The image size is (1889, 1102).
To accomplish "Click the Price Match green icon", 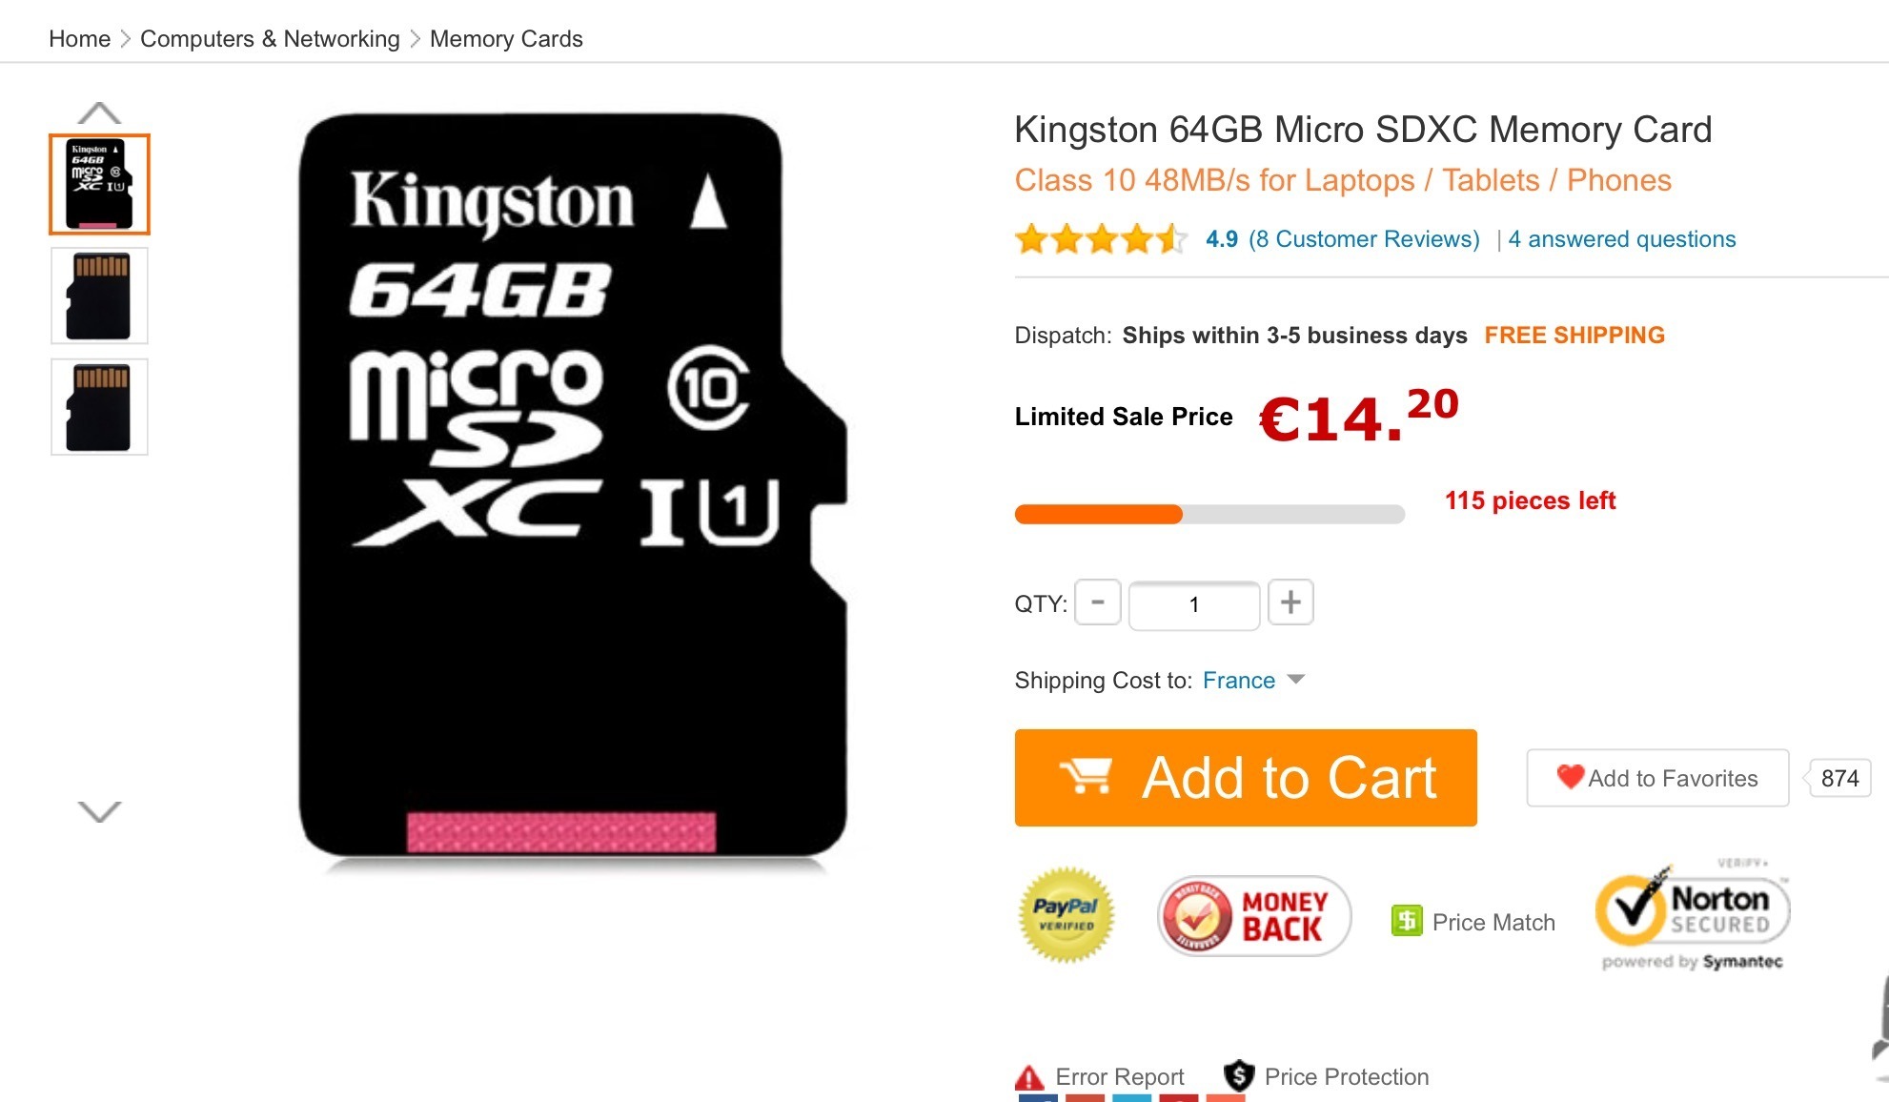I will [x=1406, y=921].
